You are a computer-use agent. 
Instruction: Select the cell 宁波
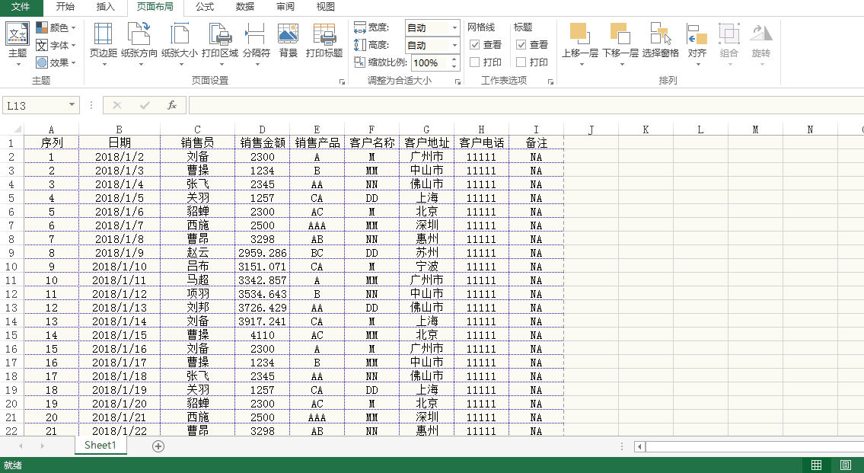[426, 267]
